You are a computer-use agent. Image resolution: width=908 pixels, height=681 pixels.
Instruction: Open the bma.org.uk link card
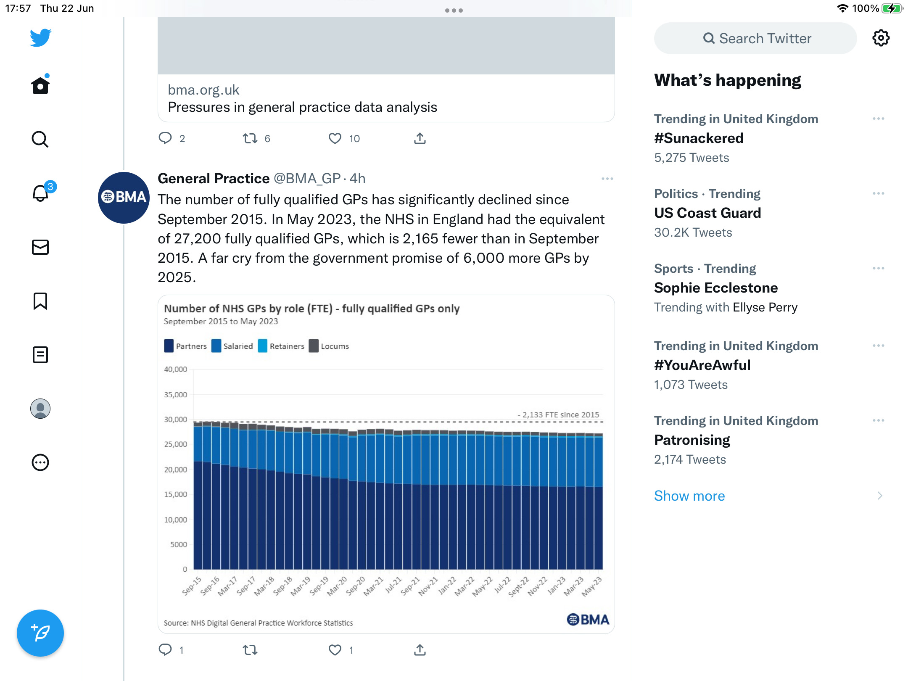[386, 69]
